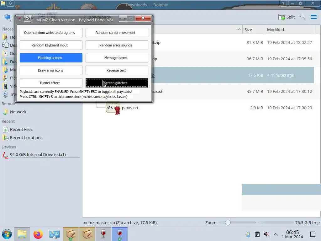Image resolution: width=321 pixels, height=241 pixels.
Task: Adjust the Zoom slider handle
Action: pyautogui.click(x=228, y=222)
